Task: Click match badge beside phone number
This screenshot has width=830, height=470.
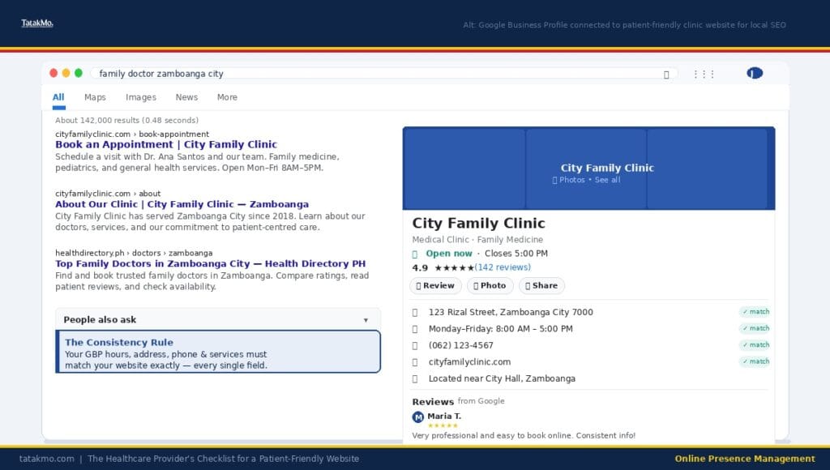Action: [x=755, y=344]
